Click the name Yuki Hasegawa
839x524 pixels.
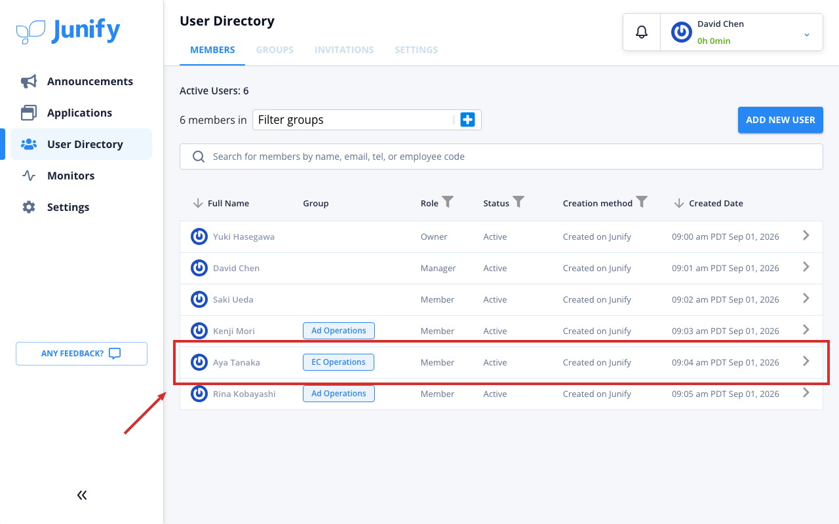click(x=244, y=236)
